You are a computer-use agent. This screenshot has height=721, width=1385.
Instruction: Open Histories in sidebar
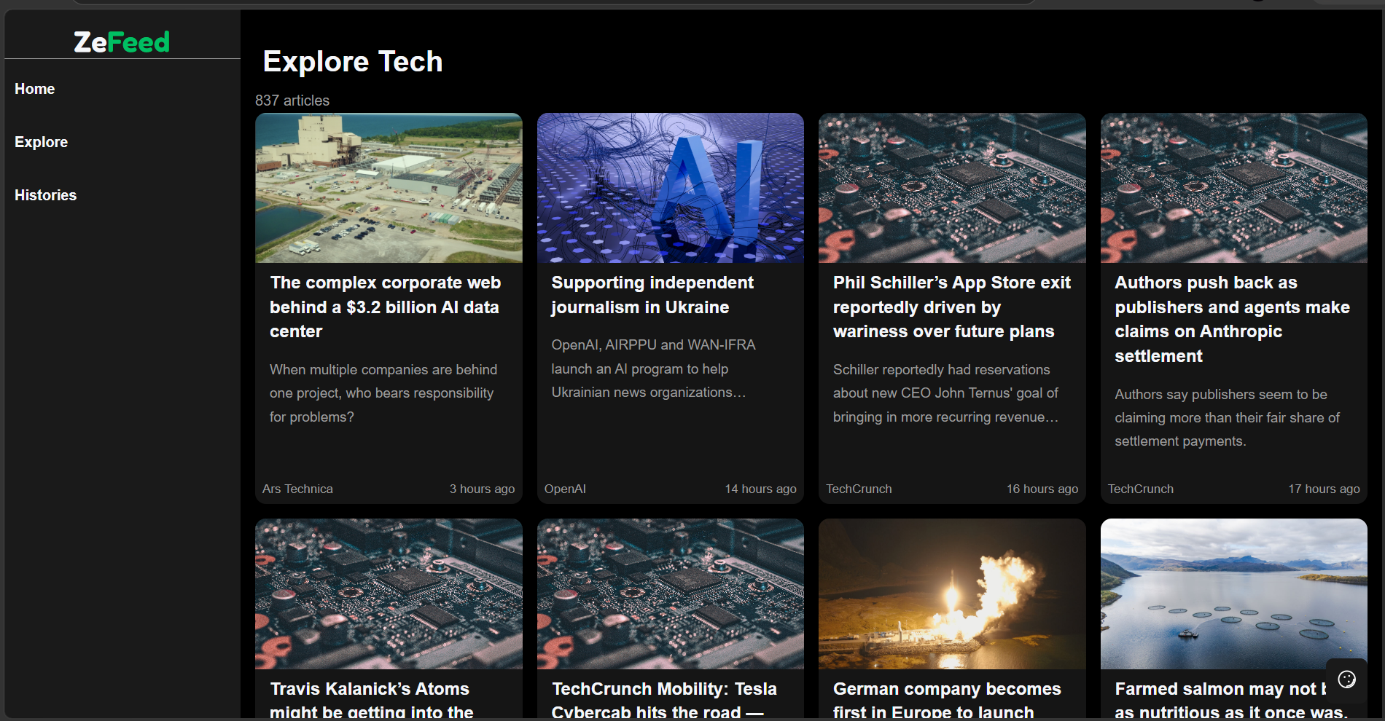(46, 195)
